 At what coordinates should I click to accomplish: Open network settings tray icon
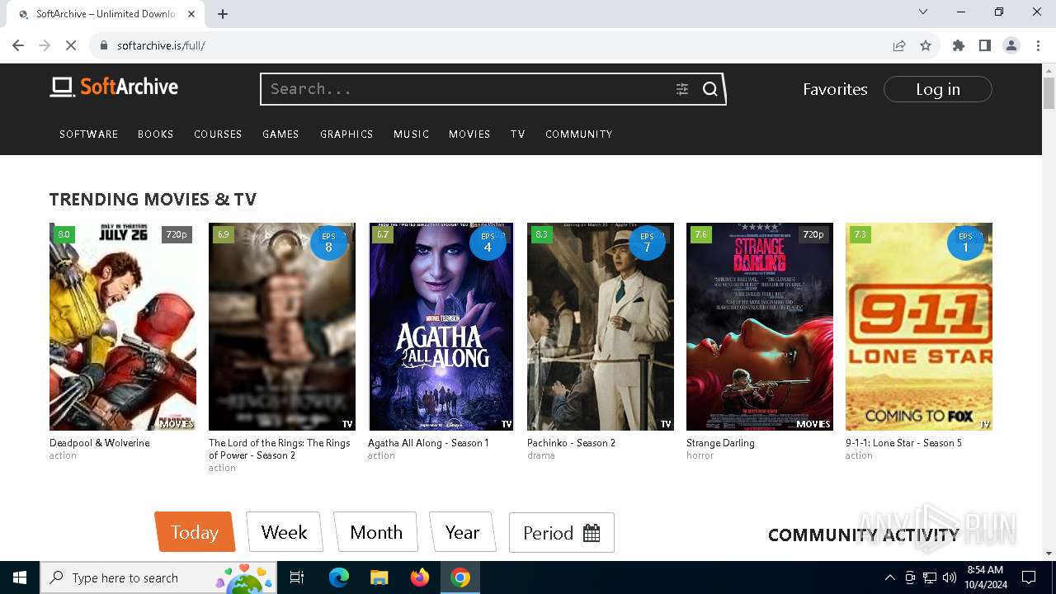point(930,577)
